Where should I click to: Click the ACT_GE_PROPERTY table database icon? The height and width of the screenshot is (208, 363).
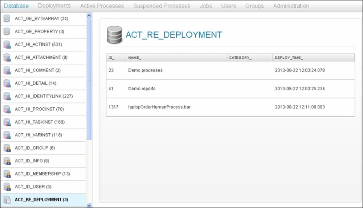click(7, 32)
